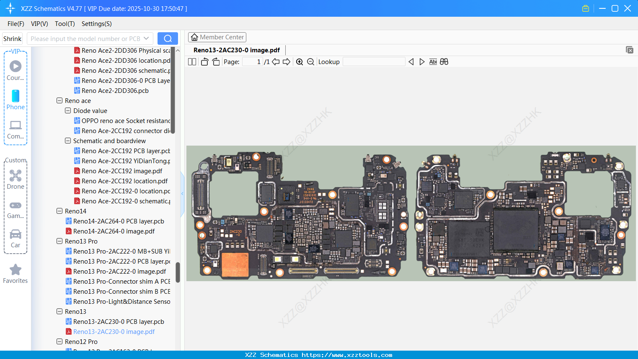Open the Settings(S) menu
This screenshot has width=638, height=359.
96,24
